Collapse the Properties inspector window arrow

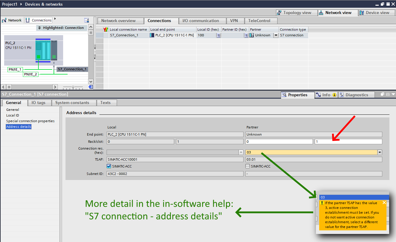pos(393,94)
